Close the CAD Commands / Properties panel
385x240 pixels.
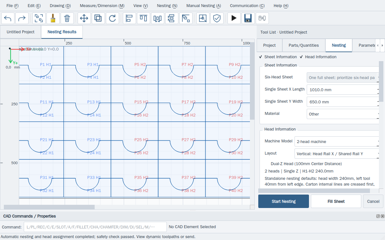click(382, 216)
